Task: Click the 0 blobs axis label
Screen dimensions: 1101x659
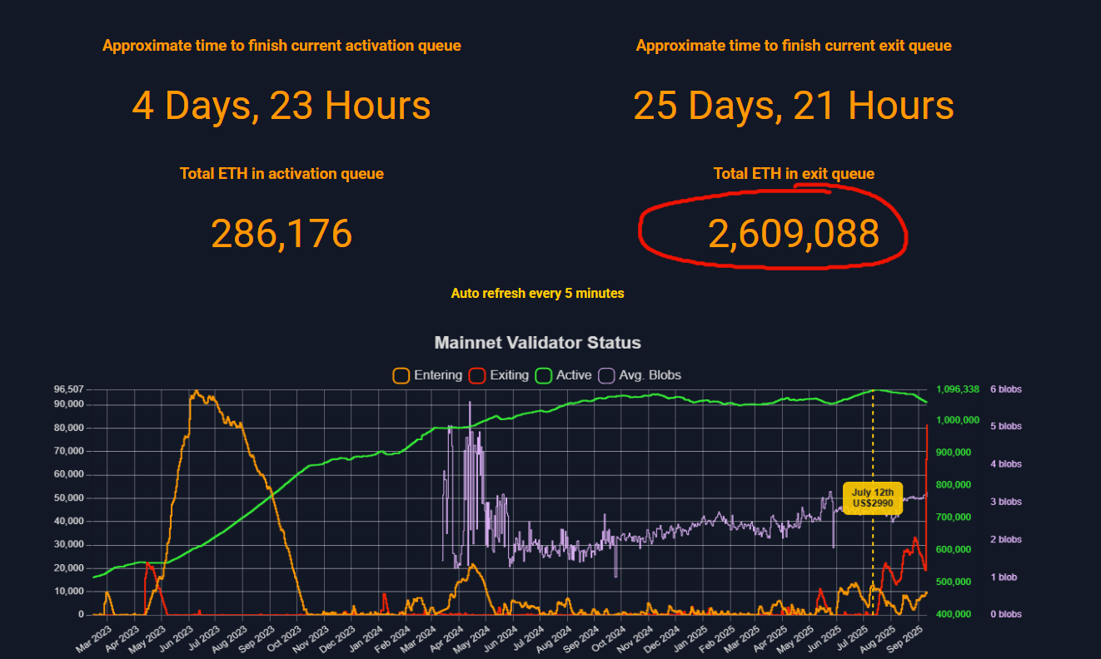Action: 1005,614
